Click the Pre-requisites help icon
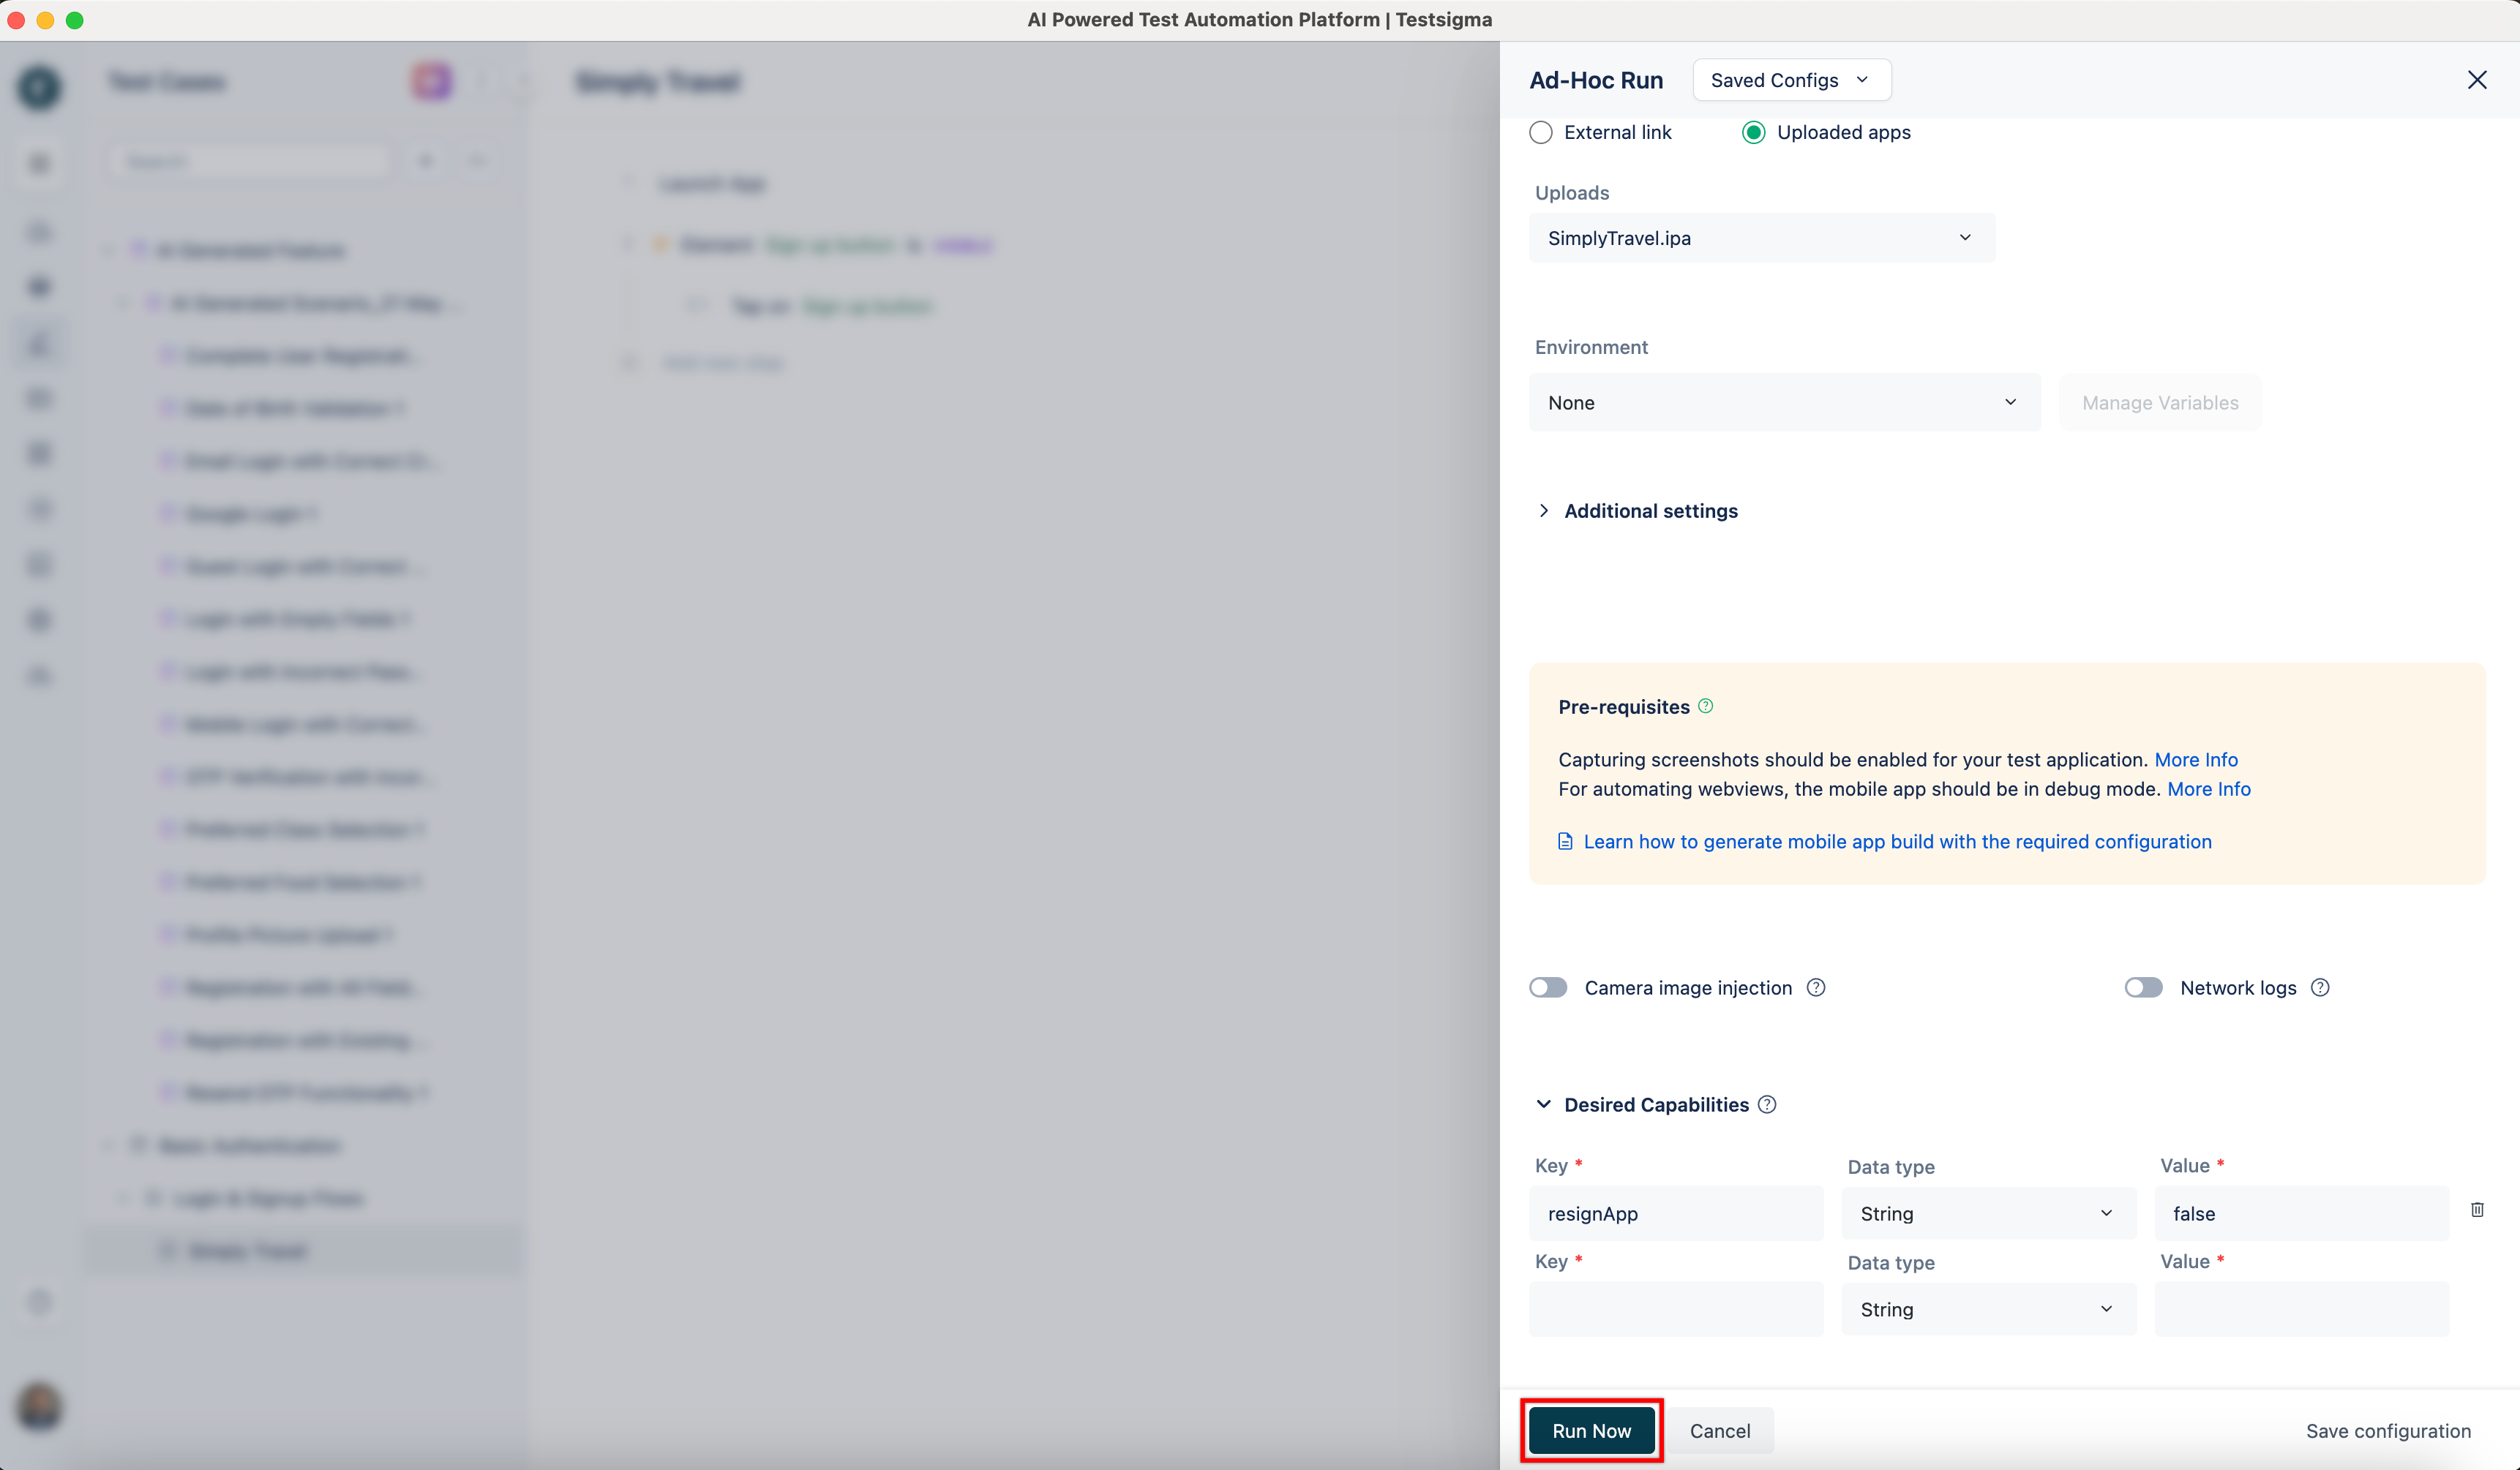2520x1470 pixels. (1706, 706)
